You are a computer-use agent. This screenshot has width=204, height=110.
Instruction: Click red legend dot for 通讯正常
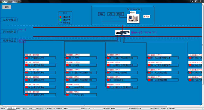(x=61, y=17)
